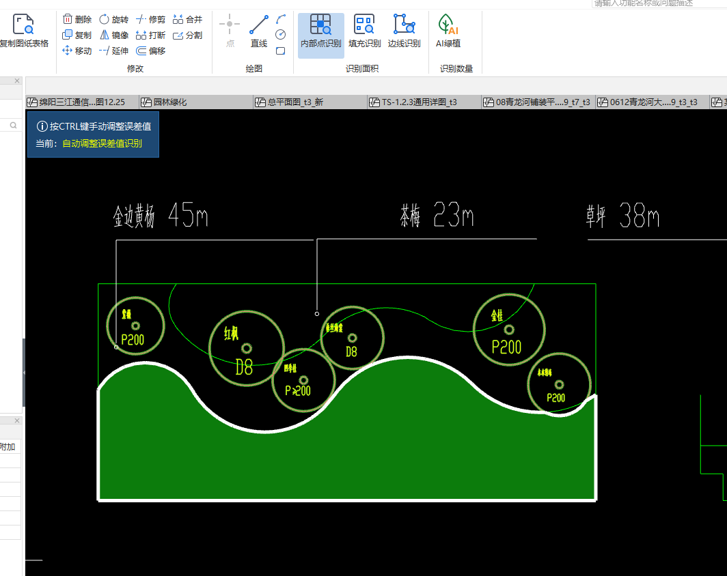Click the 复制图纸表格 (copy drawing table) icon
Screen dimensions: 727x576
tap(23, 31)
